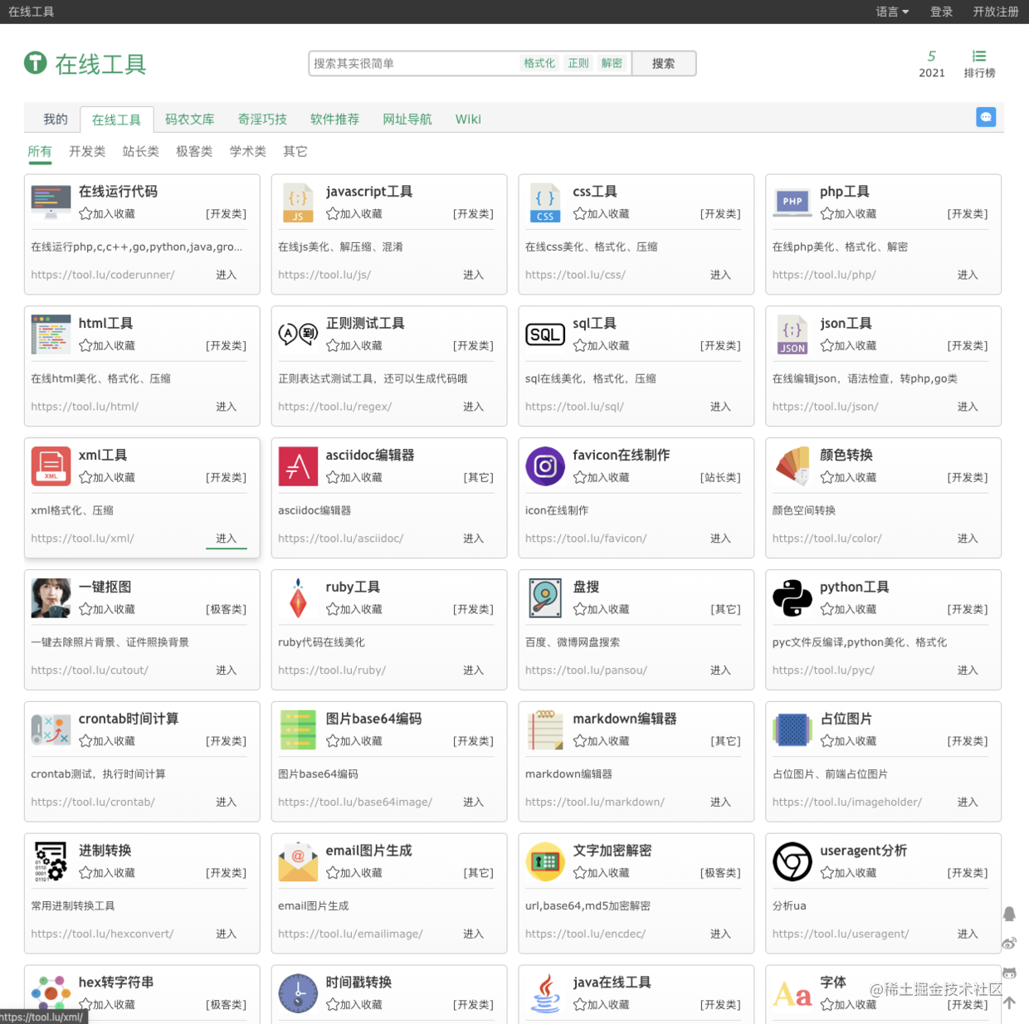This screenshot has height=1024, width=1029.
Task: Click the 开放注册 register link
Action: [x=996, y=12]
